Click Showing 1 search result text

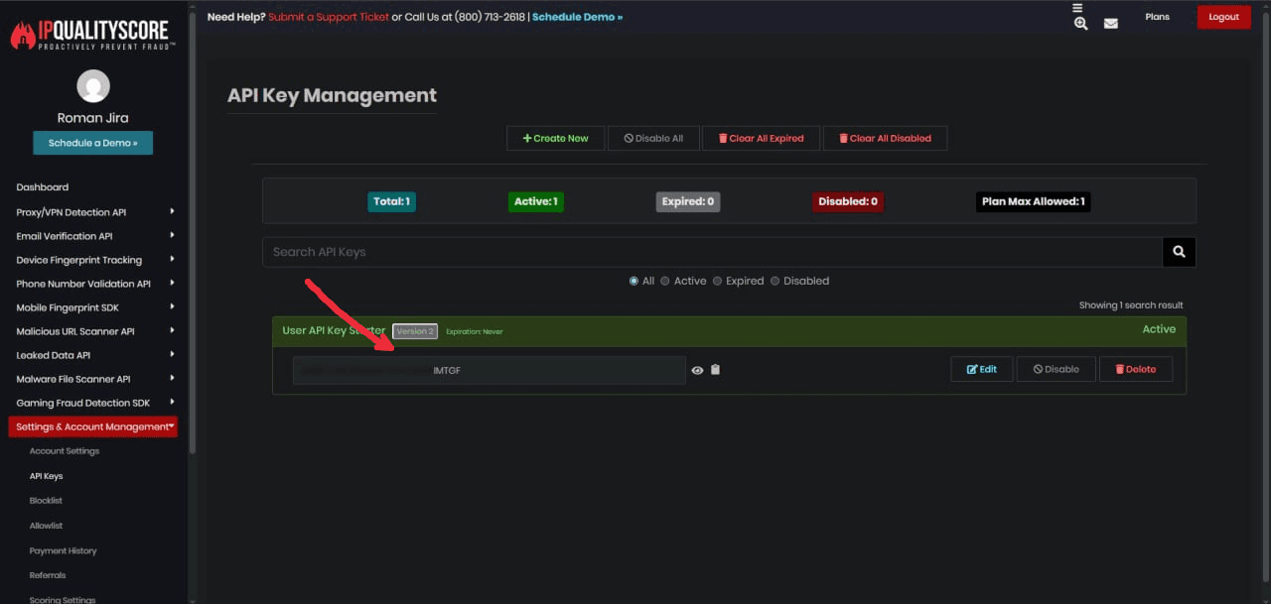tap(1131, 305)
